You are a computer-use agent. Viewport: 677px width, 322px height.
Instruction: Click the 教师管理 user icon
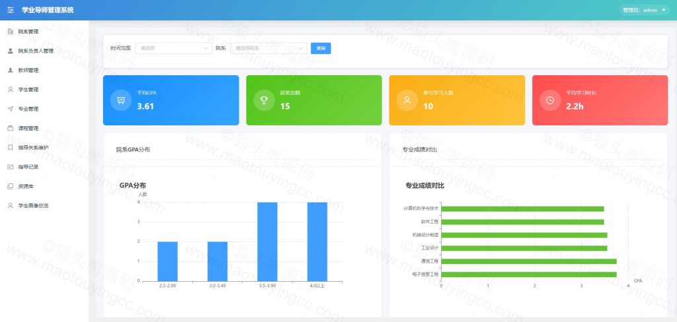point(11,70)
